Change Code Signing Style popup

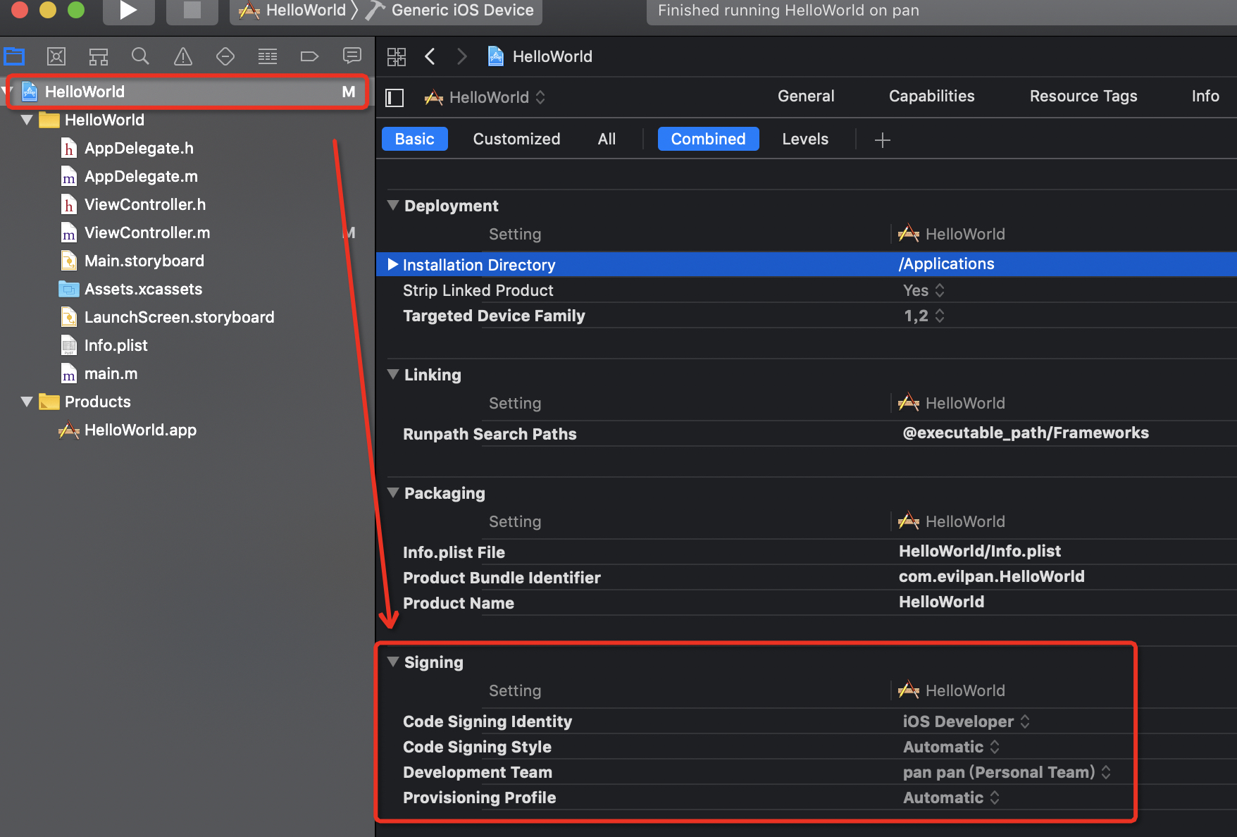pyautogui.click(x=951, y=747)
